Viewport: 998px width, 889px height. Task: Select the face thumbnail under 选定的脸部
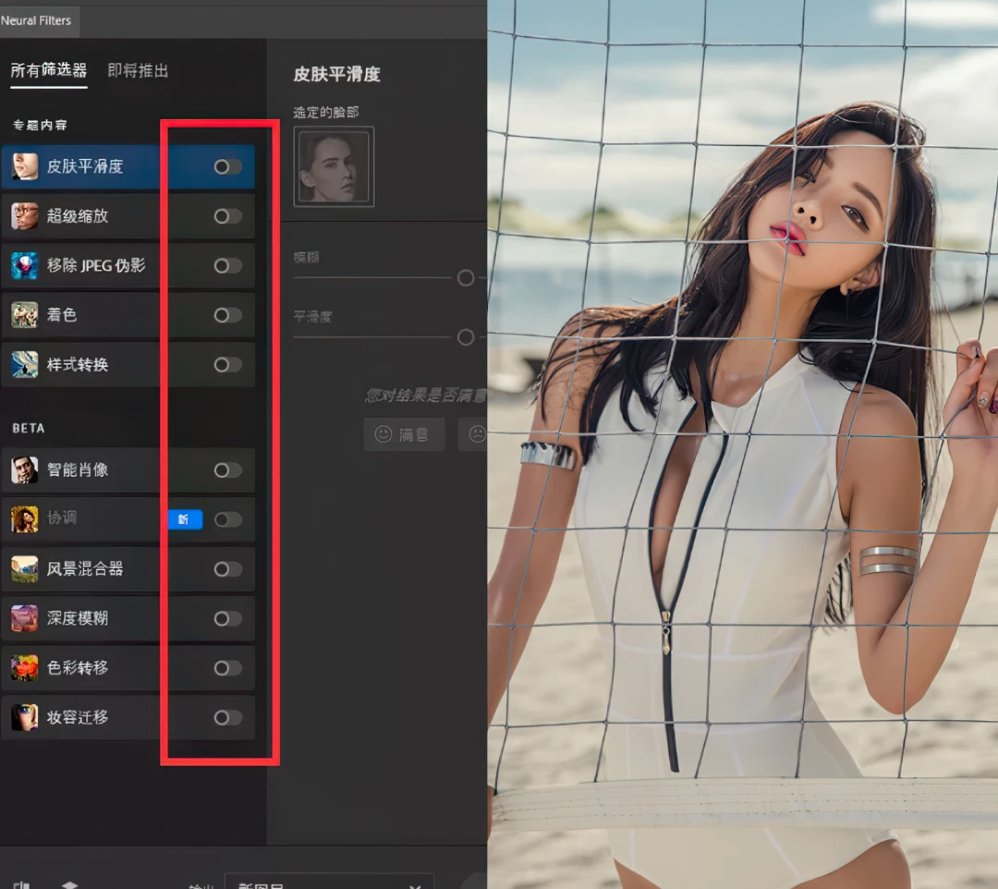(x=334, y=166)
